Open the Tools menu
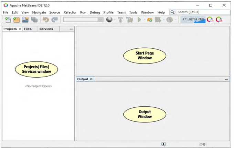 pyautogui.click(x=133, y=12)
